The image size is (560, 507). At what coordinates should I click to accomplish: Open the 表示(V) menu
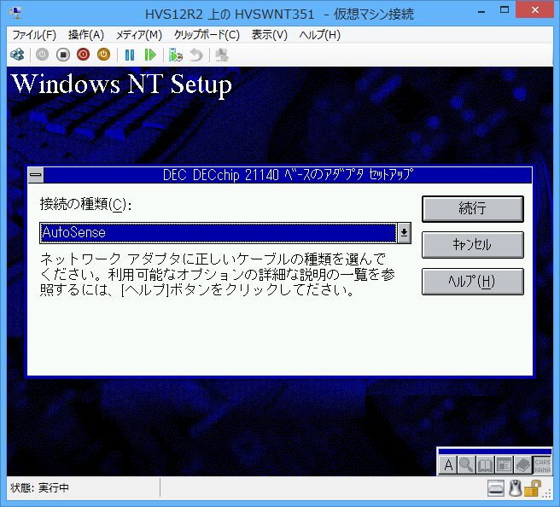coord(269,35)
